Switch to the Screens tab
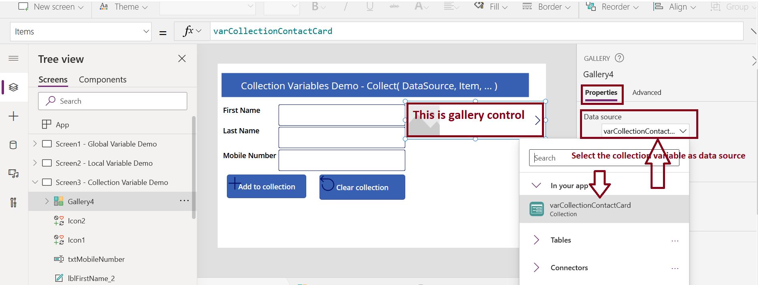The image size is (758, 285). point(53,80)
